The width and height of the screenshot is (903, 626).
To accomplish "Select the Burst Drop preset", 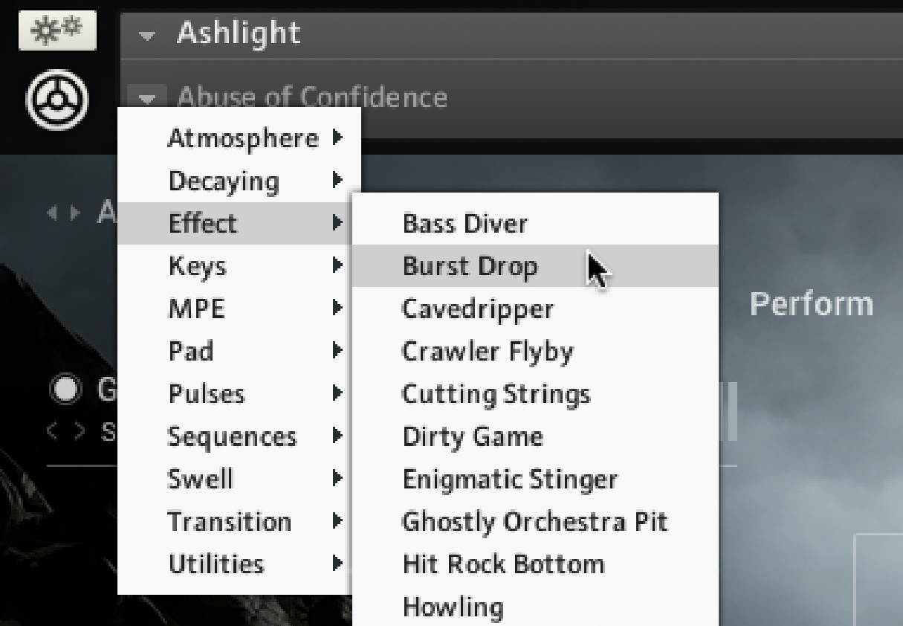I will click(x=470, y=266).
